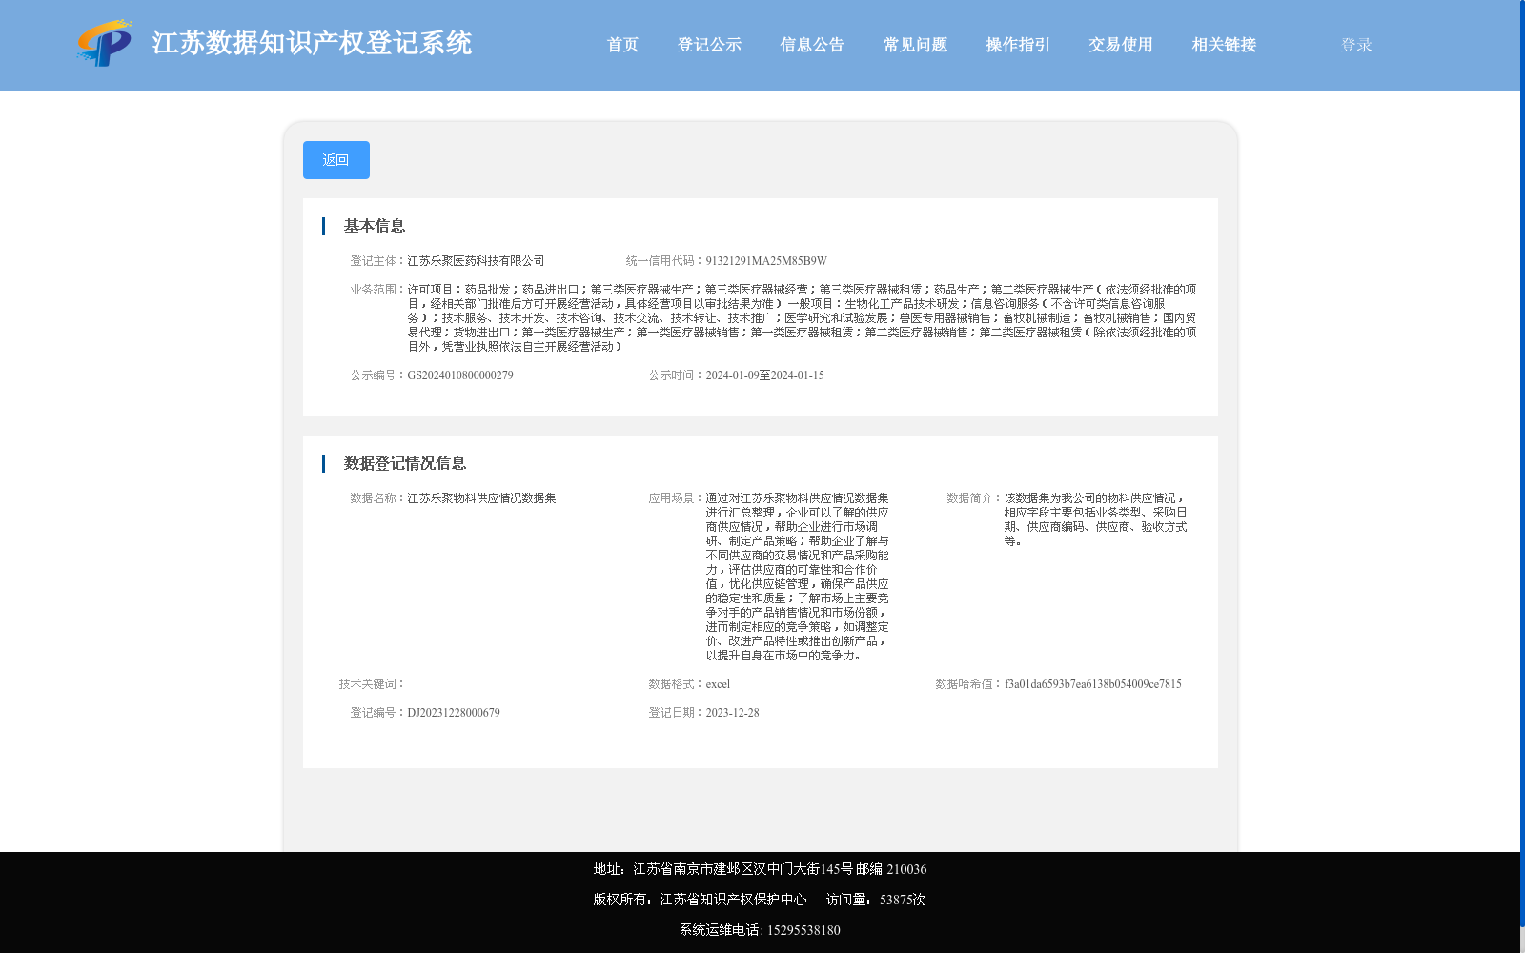Click the 应用场景 description paragraph

797,577
